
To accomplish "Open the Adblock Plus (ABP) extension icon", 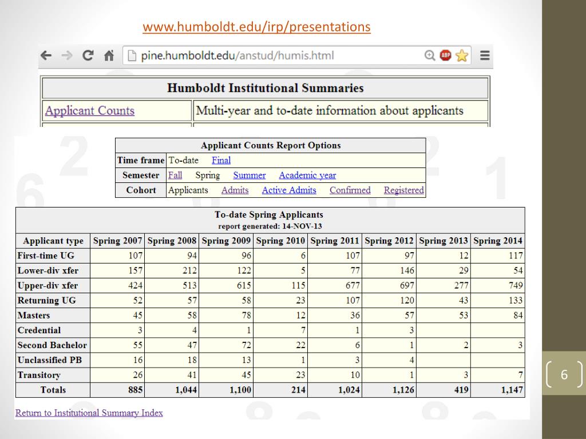I will (x=445, y=55).
